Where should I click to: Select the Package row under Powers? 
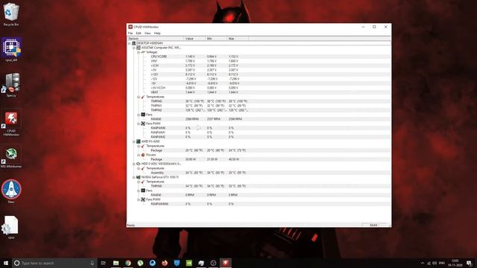point(259,159)
